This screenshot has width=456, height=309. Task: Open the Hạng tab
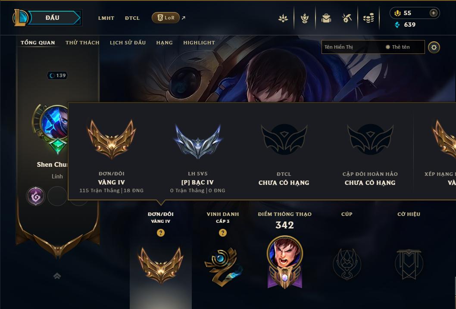(x=164, y=43)
